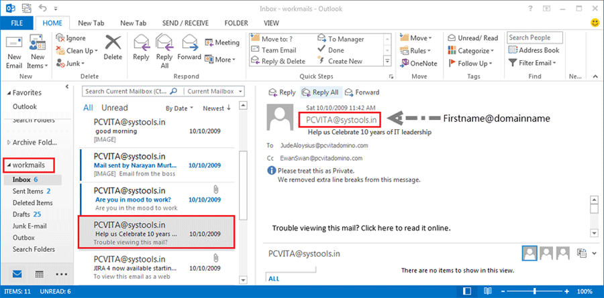Open the first New Tab ribbon tab
The height and width of the screenshot is (298, 604).
tap(90, 23)
